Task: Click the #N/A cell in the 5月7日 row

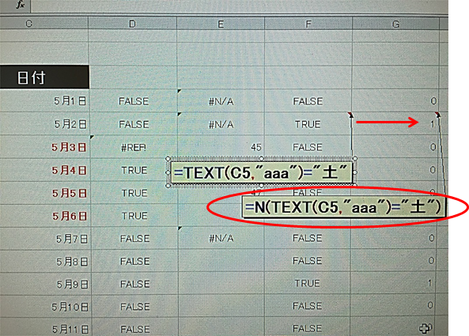Action: click(221, 238)
